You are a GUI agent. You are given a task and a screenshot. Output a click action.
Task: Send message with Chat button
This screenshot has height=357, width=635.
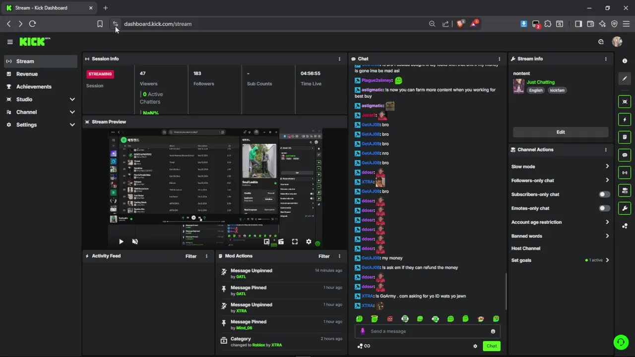pyautogui.click(x=492, y=346)
